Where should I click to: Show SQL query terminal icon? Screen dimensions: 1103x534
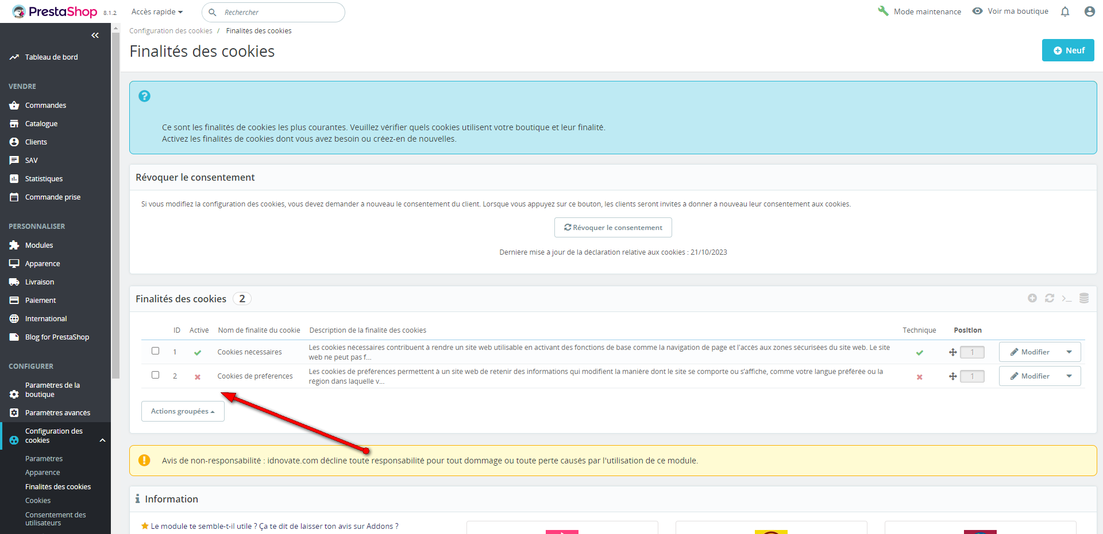click(1067, 298)
